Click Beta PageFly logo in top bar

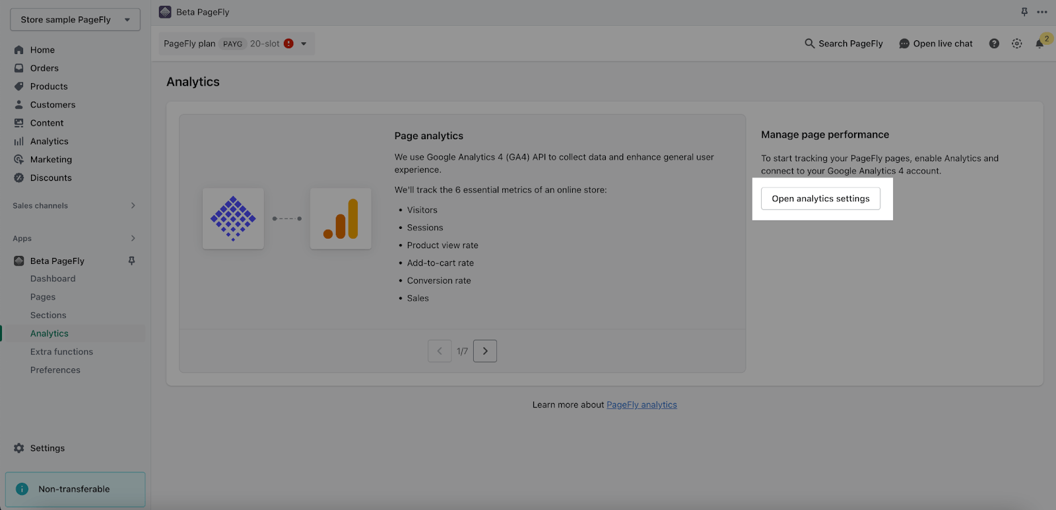[165, 12]
